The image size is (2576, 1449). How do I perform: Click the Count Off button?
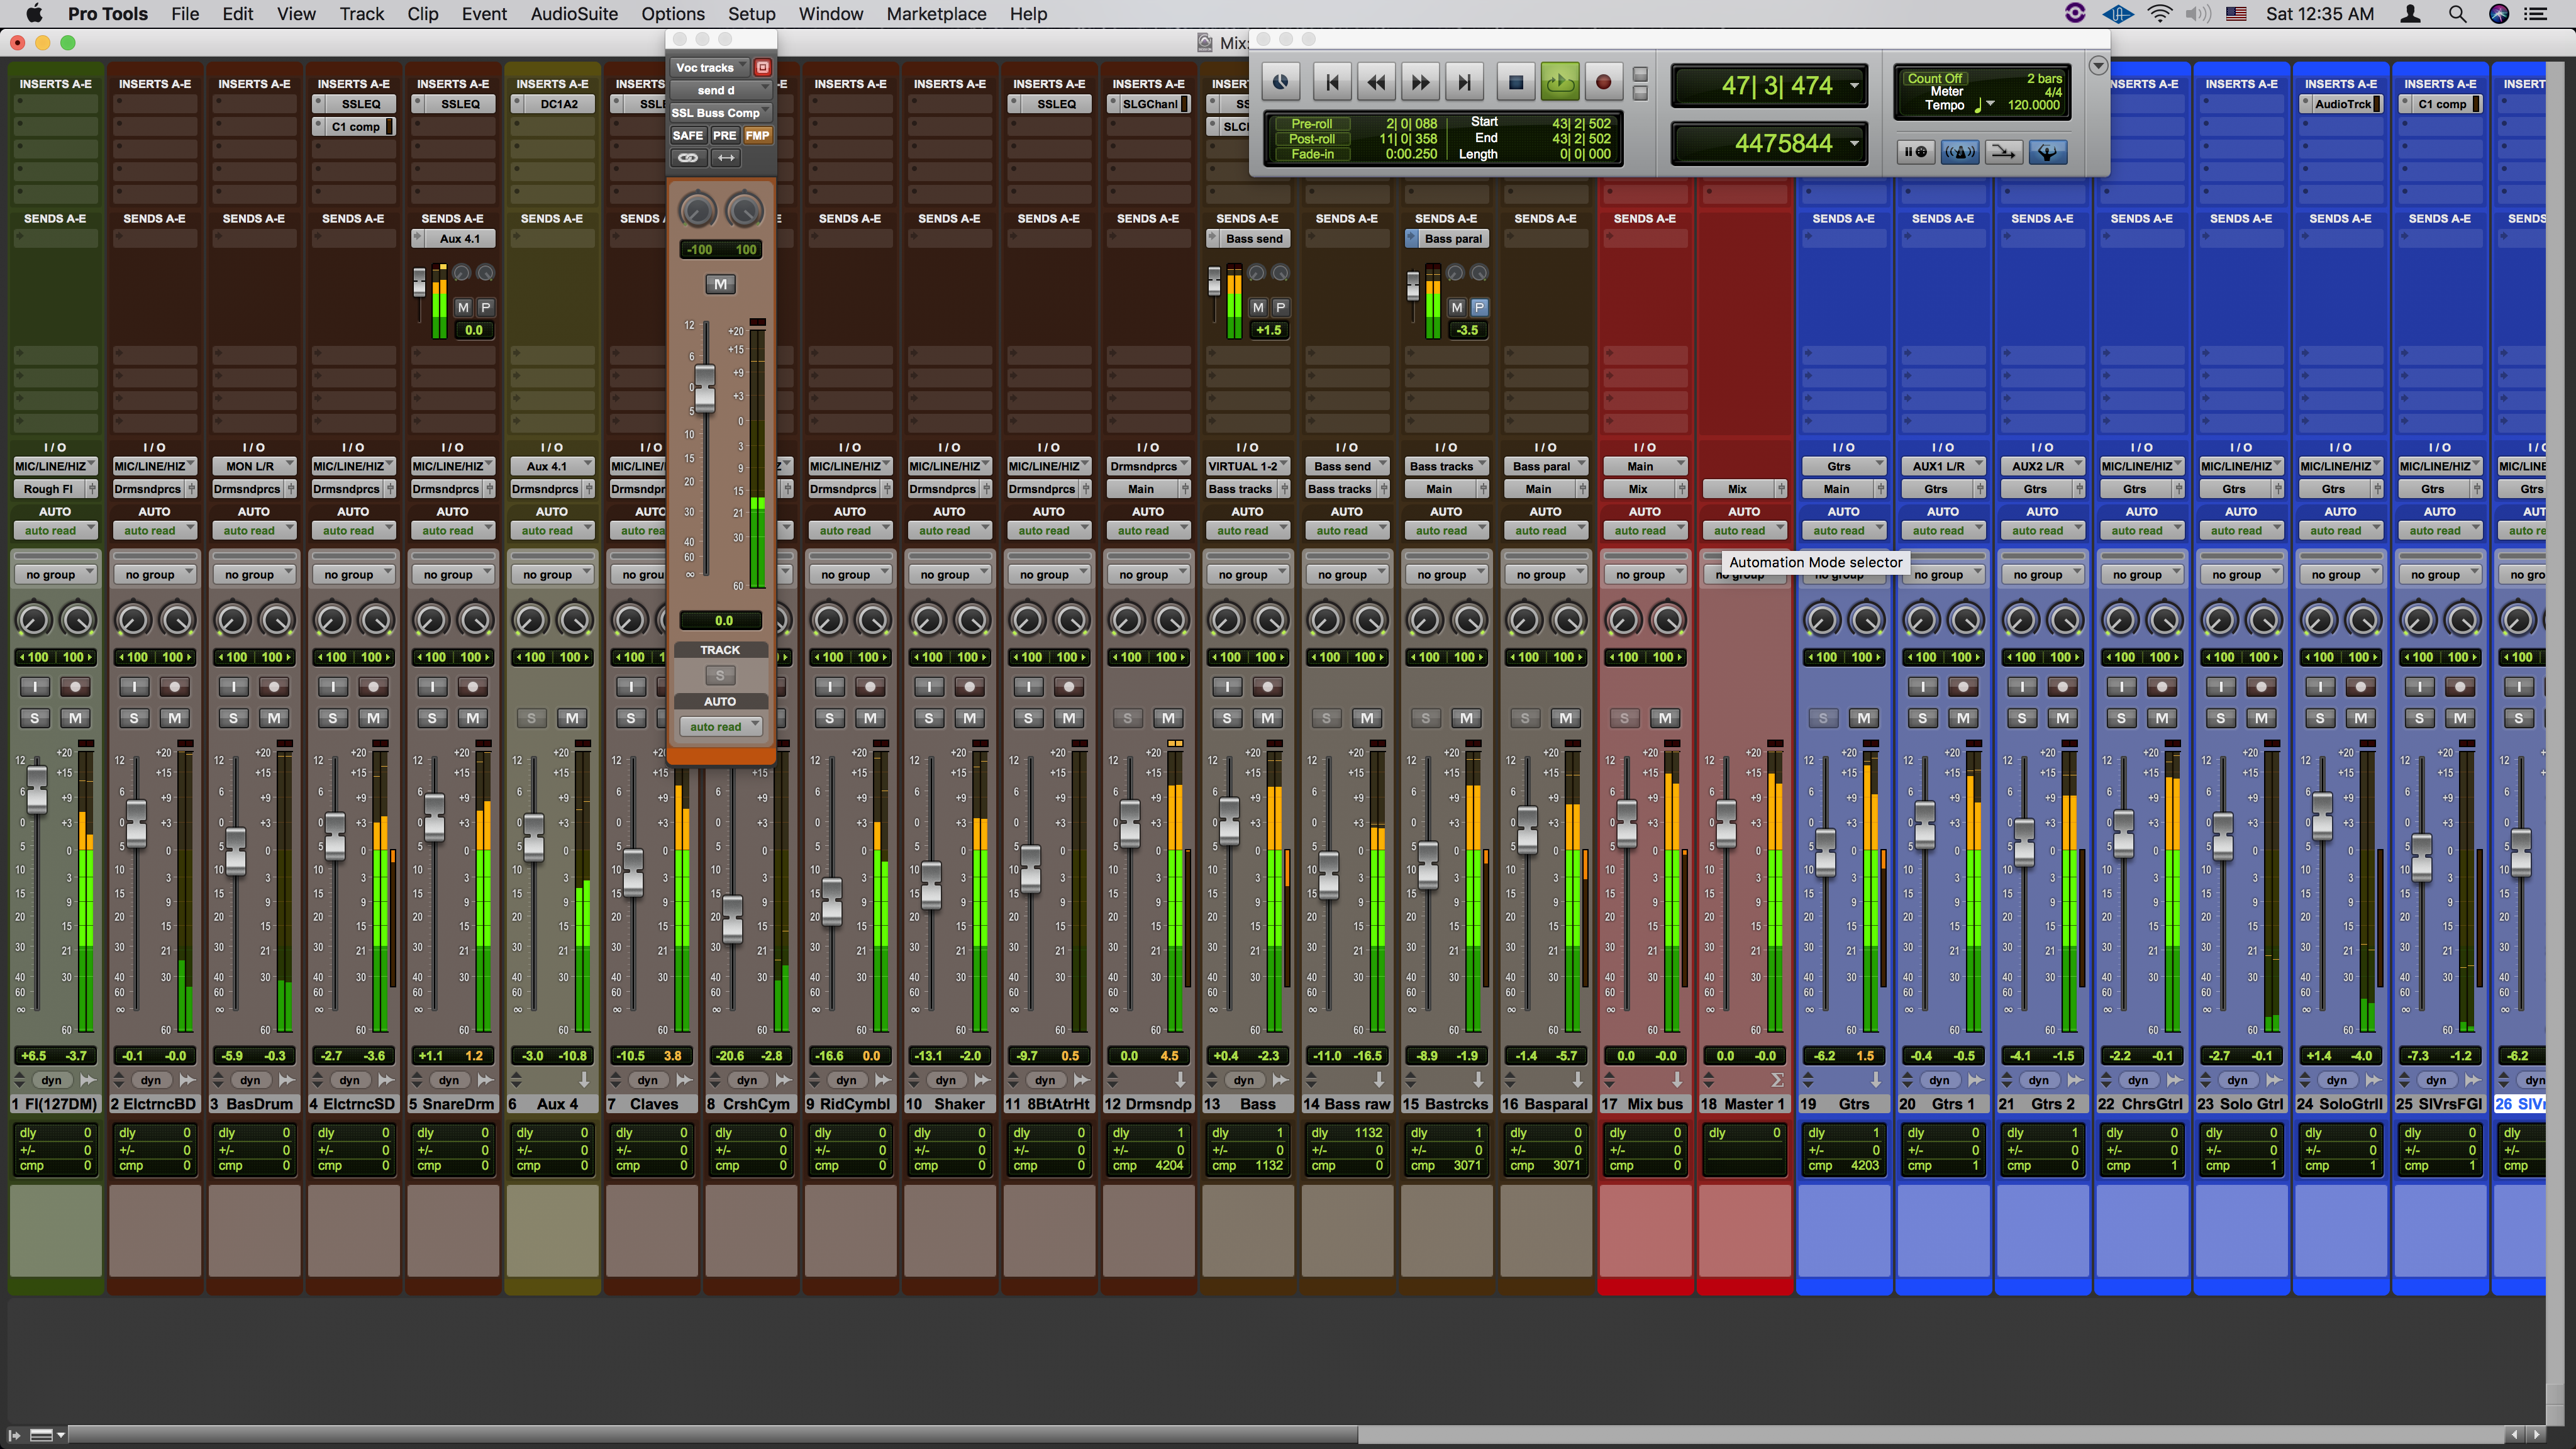click(1934, 78)
